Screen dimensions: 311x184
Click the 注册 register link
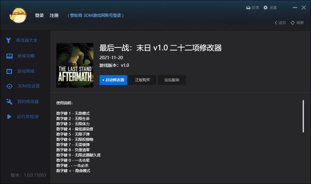point(54,15)
